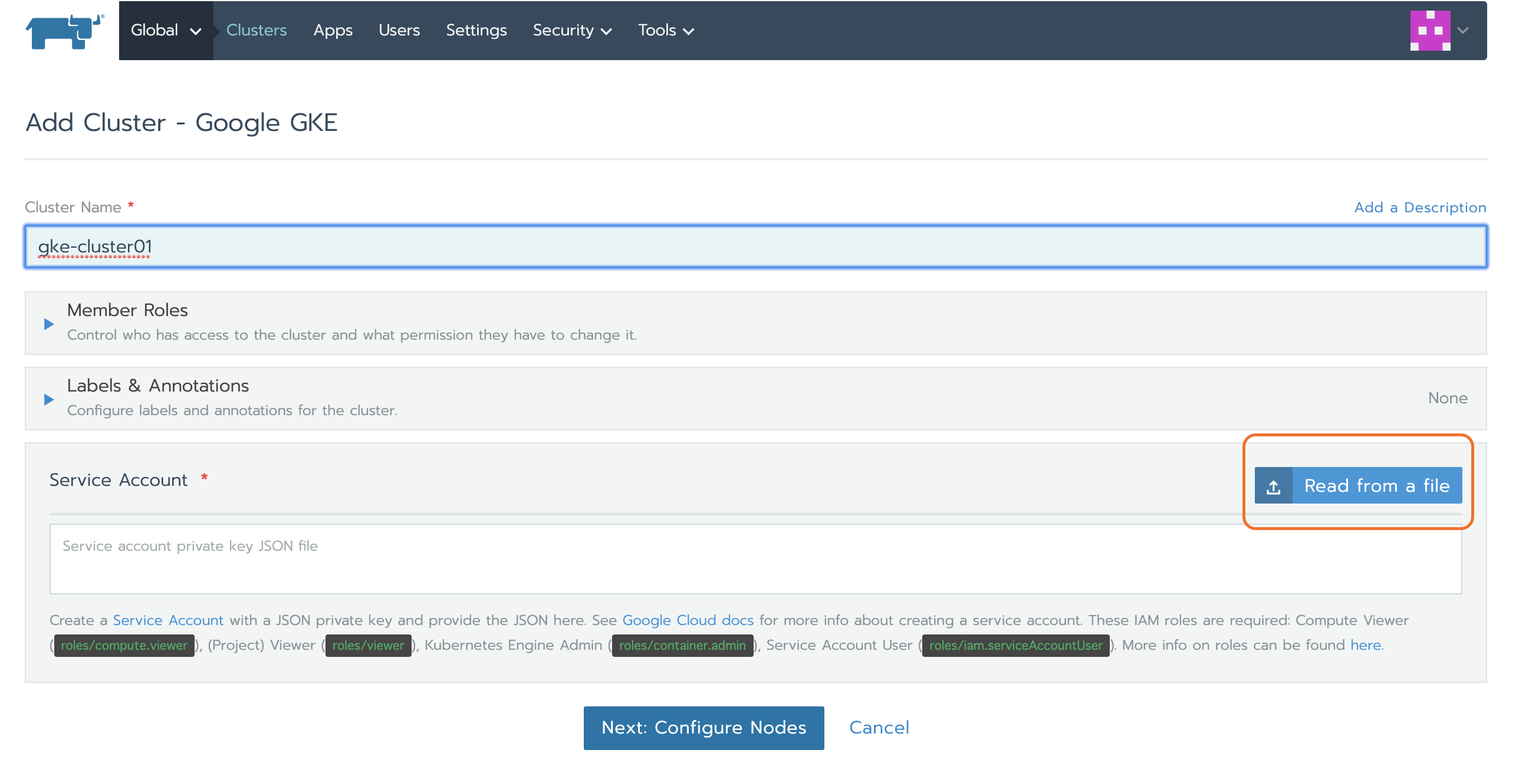Screen dimensions: 1519x763
Task: Expand Labels & Annotations section triangle
Action: tap(49, 399)
